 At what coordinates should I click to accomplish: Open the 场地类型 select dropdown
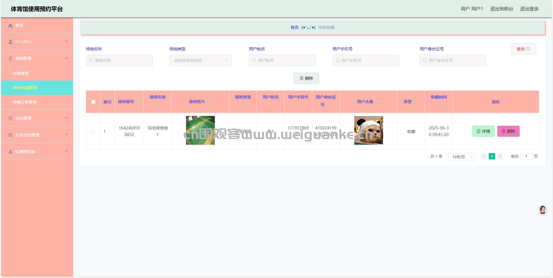click(x=200, y=60)
